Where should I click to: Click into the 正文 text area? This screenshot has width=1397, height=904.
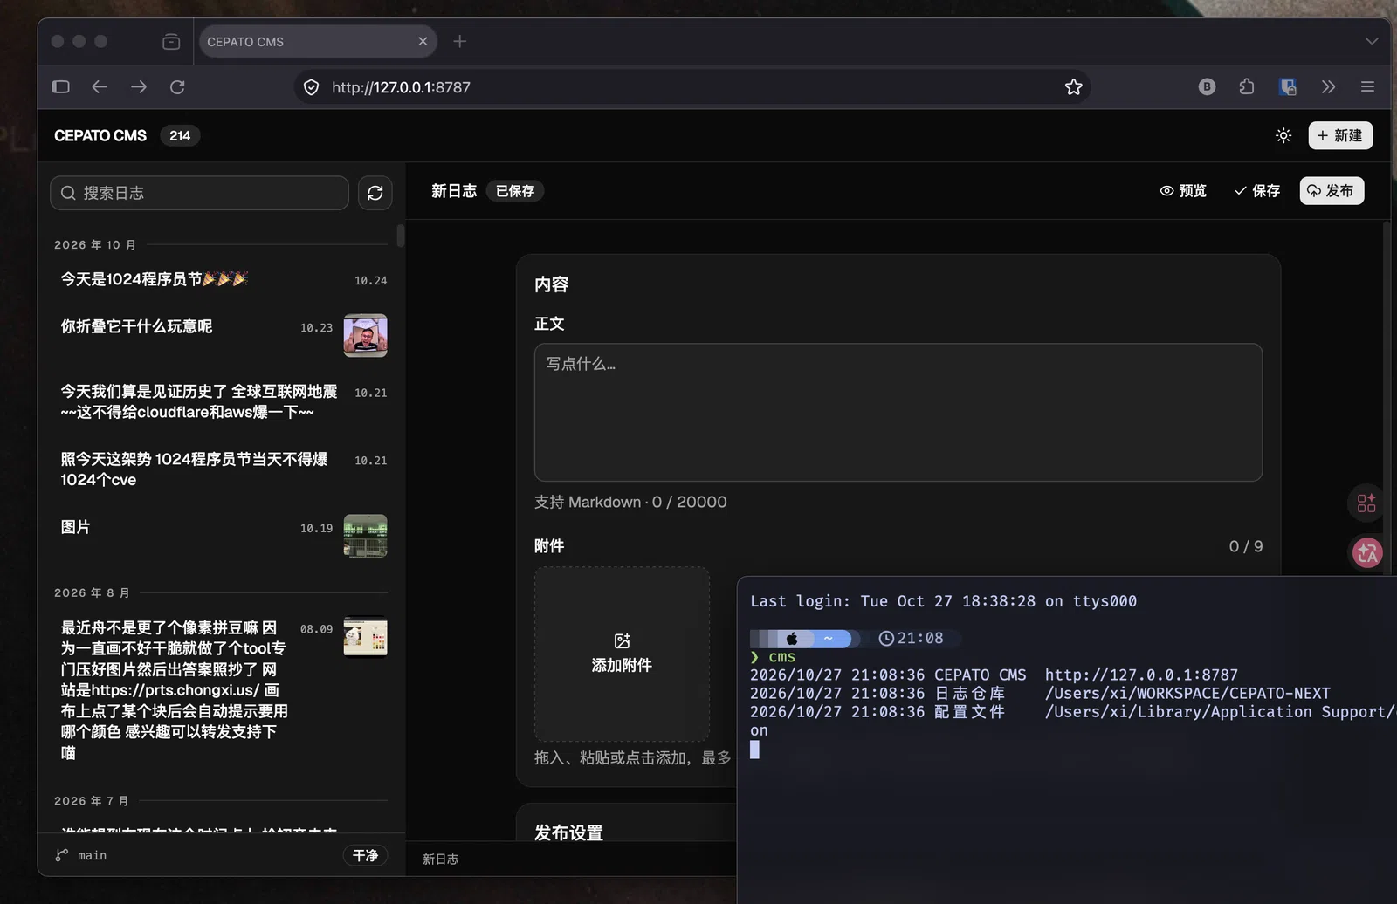898,412
